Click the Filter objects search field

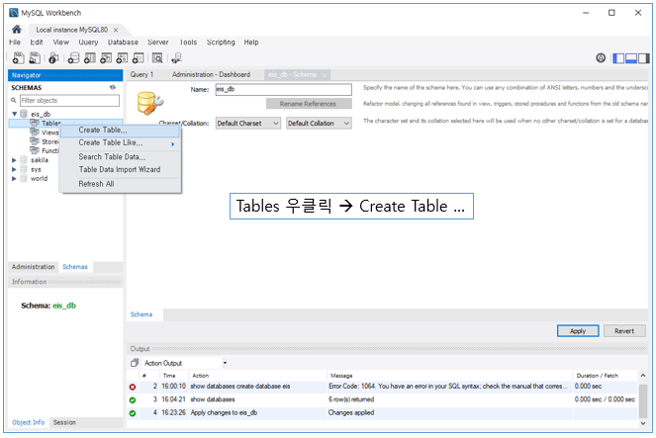pyautogui.click(x=69, y=100)
